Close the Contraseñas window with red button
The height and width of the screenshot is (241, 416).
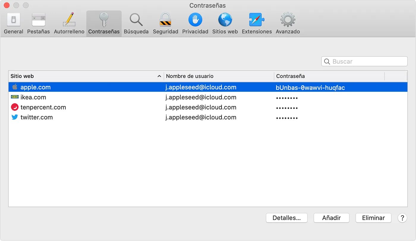[7, 5]
